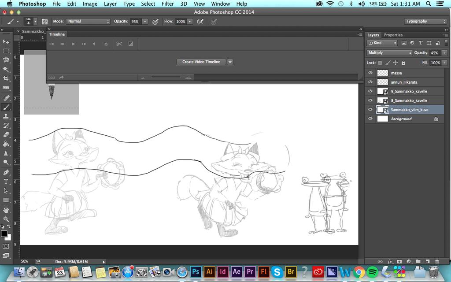Go to the first frame
451x282 pixels.
(x=52, y=44)
